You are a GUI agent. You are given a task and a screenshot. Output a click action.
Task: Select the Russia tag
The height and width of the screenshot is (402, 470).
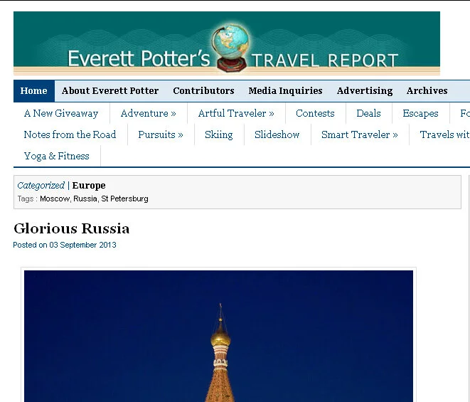[x=85, y=199]
